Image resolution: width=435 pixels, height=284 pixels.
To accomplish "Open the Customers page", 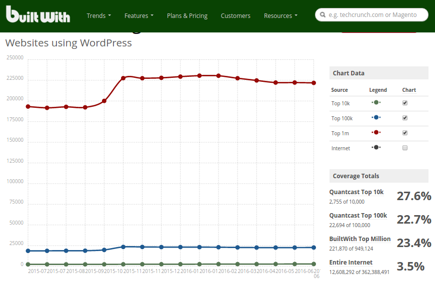I will pos(235,16).
